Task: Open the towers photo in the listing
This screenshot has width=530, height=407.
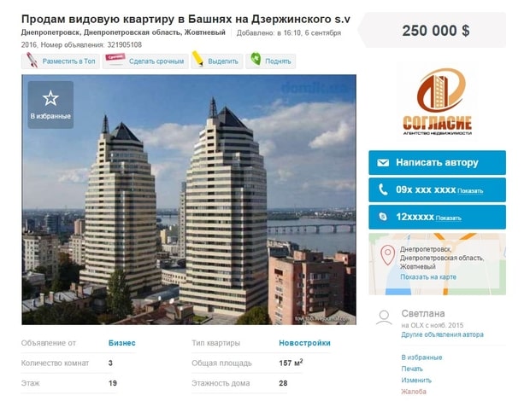Action: click(189, 200)
